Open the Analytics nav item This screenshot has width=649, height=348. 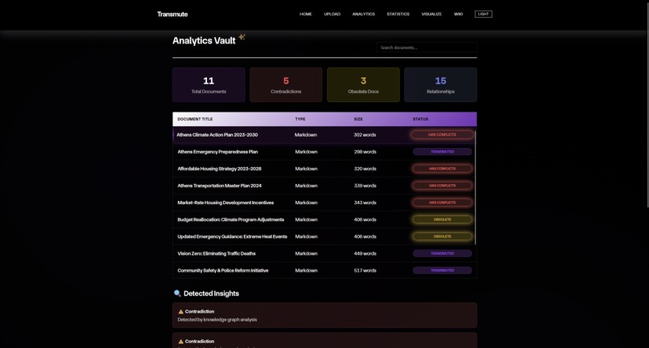coord(363,14)
